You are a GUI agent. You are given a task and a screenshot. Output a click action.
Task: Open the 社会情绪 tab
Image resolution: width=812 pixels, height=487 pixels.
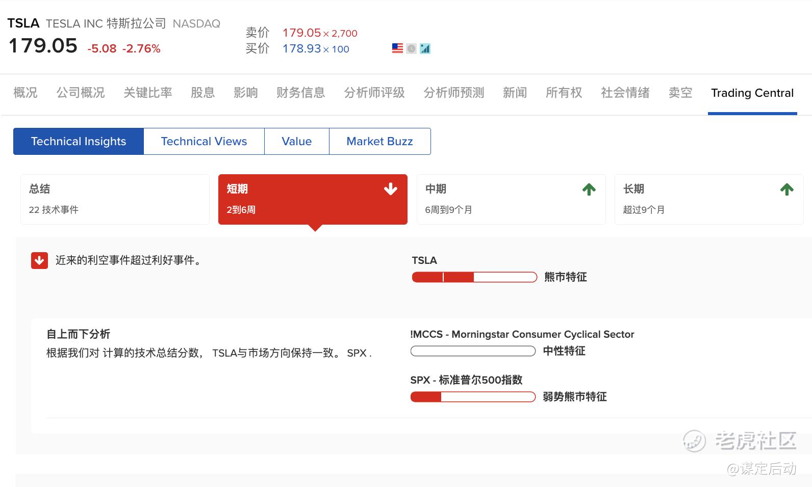(625, 93)
